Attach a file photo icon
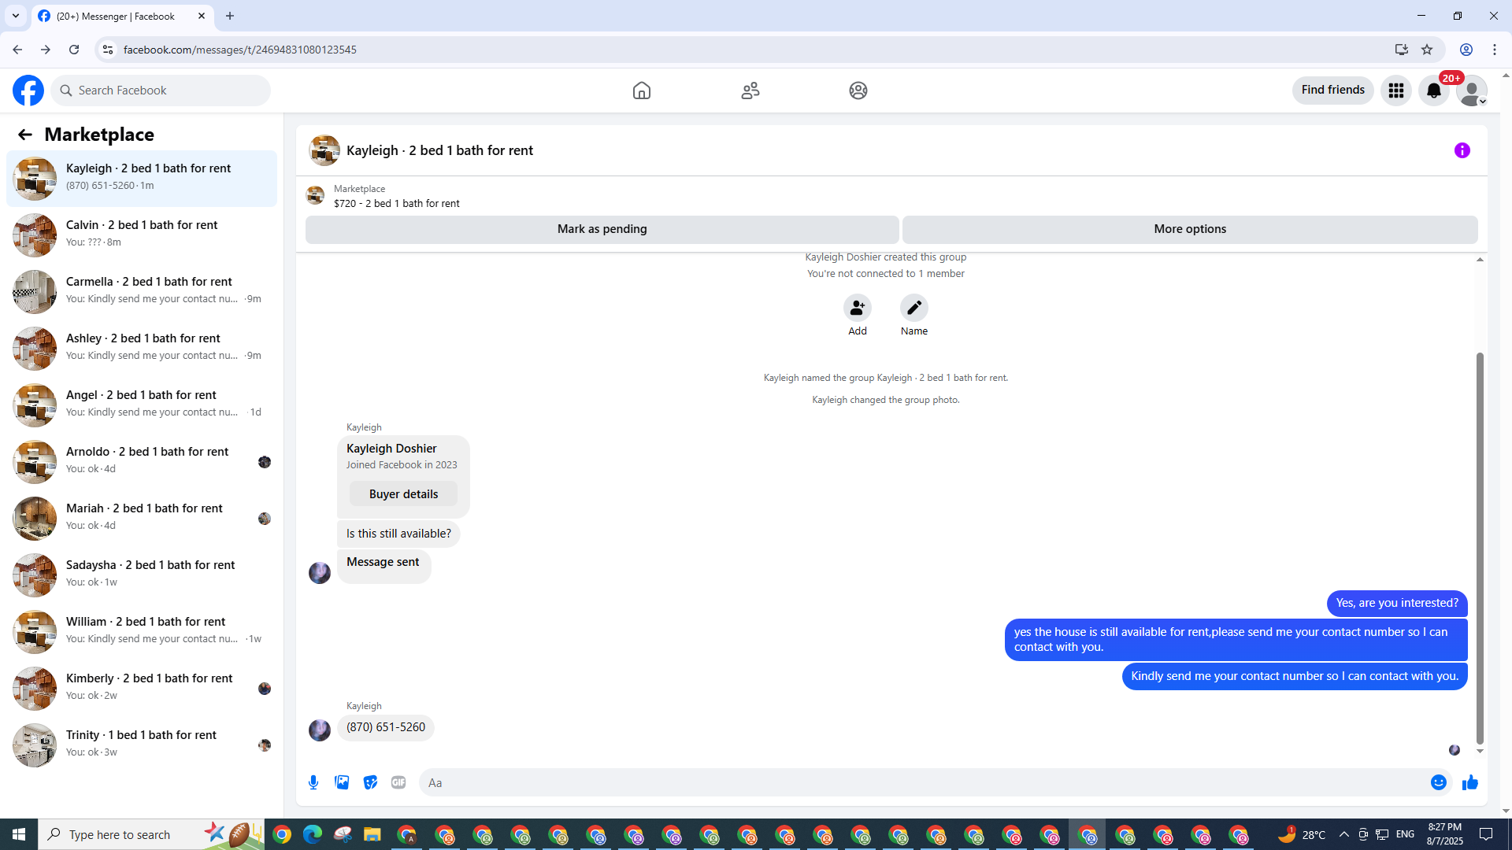 pyautogui.click(x=342, y=782)
